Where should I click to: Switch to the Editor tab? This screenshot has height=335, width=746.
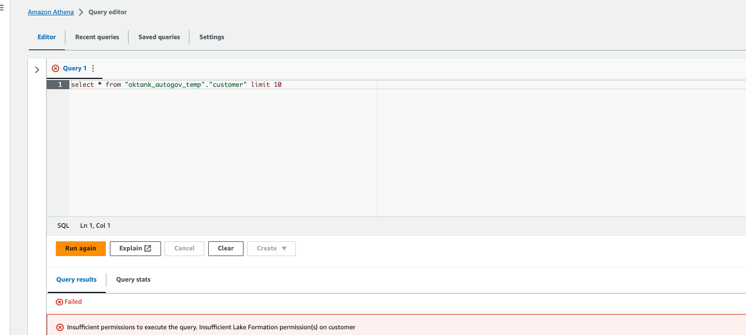click(x=47, y=37)
